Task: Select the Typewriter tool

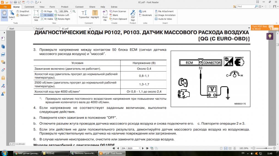Action: (x=84, y=14)
